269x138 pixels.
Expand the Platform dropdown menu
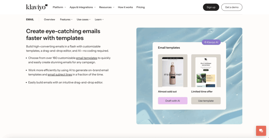coord(59,7)
